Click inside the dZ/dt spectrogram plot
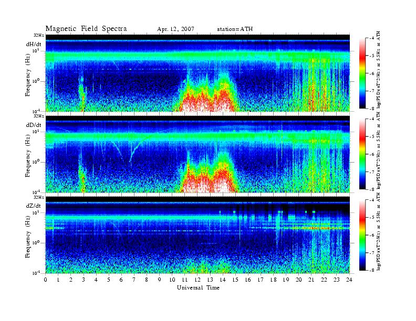Screen dimensions: 416x321 [x=197, y=235]
